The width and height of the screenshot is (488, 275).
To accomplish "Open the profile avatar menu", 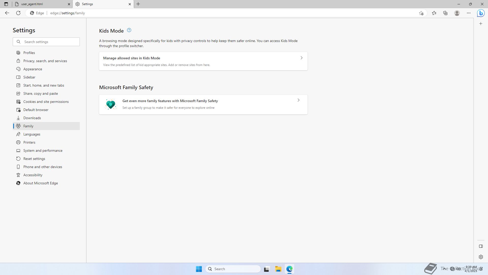I will point(457,13).
